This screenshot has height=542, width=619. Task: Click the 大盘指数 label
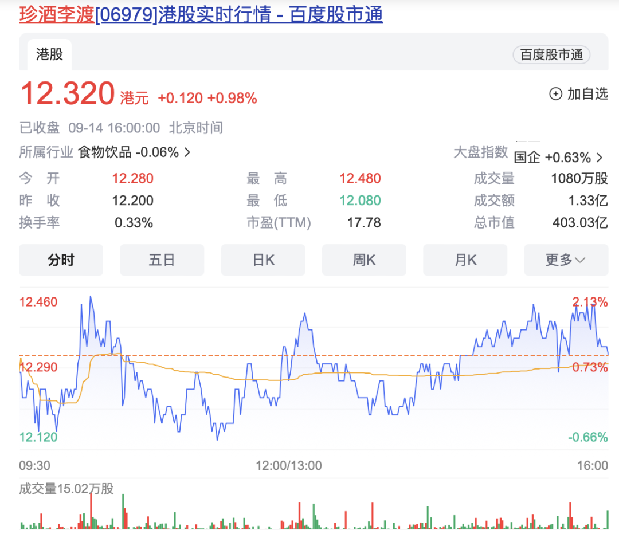pos(480,152)
